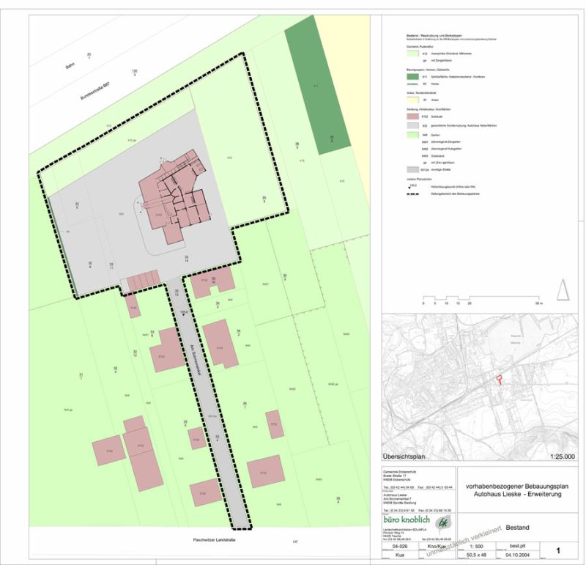Click 'Autohaus Lieske - Erweiterung' title line
This screenshot has height=565, width=586.
517,494
